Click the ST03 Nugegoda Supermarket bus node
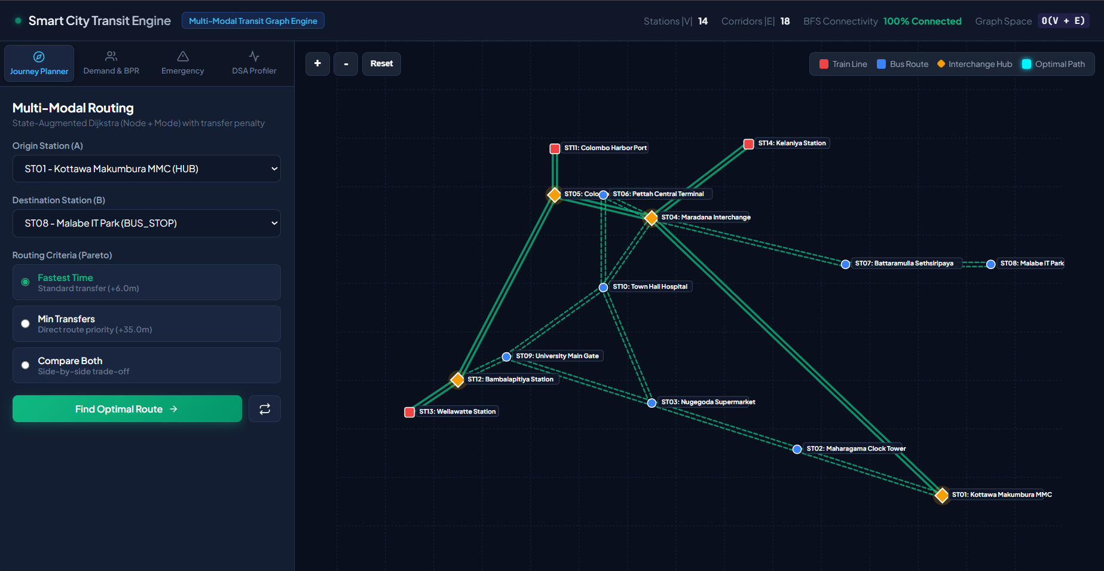Screen dimensions: 1104x571 click(652, 403)
